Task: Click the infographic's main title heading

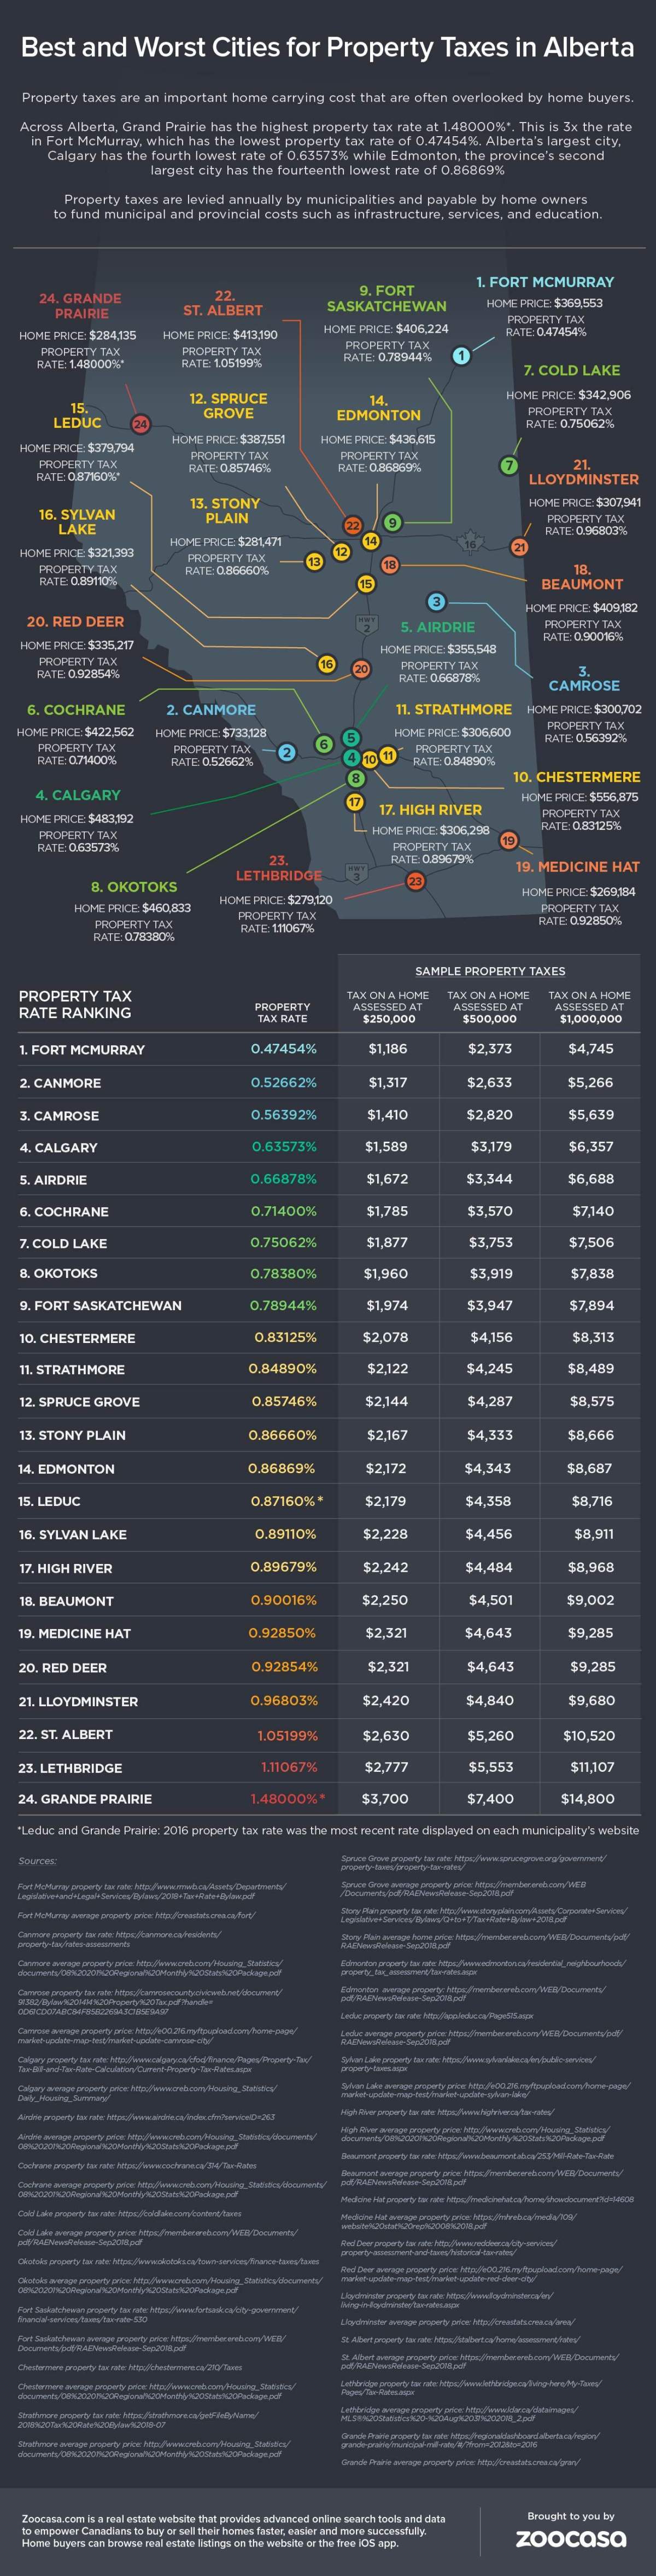Action: coord(328,47)
